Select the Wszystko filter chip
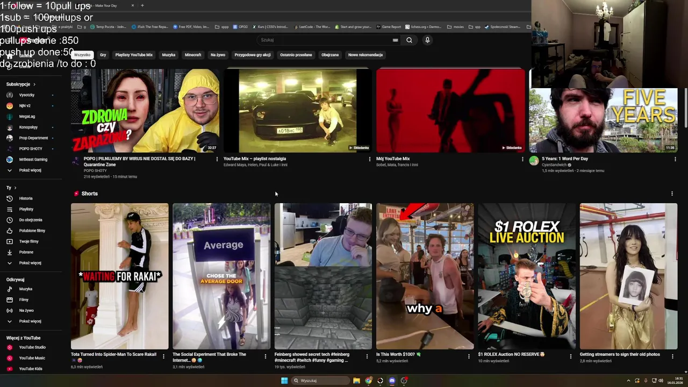Viewport: 688px width, 387px height. [82, 55]
